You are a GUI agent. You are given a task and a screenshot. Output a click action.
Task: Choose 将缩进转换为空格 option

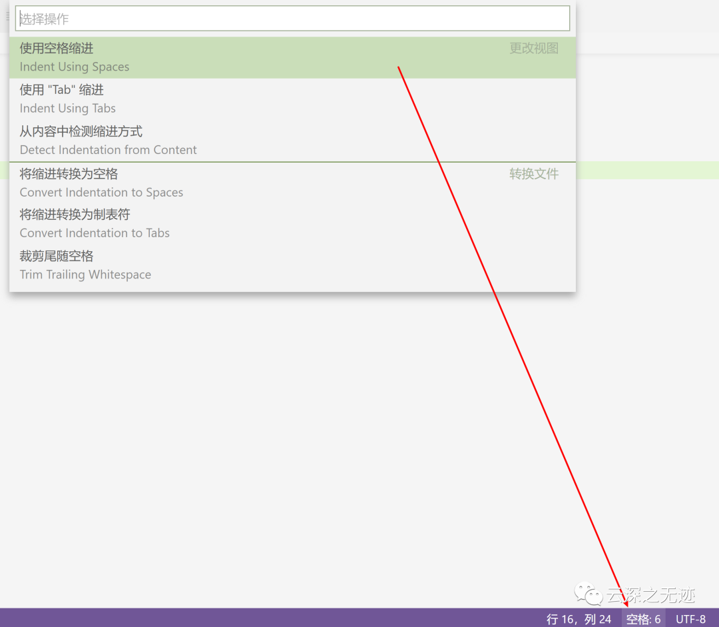292,183
